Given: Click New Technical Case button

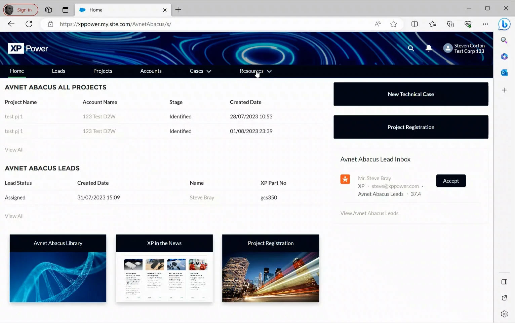Looking at the screenshot, I should click(411, 94).
